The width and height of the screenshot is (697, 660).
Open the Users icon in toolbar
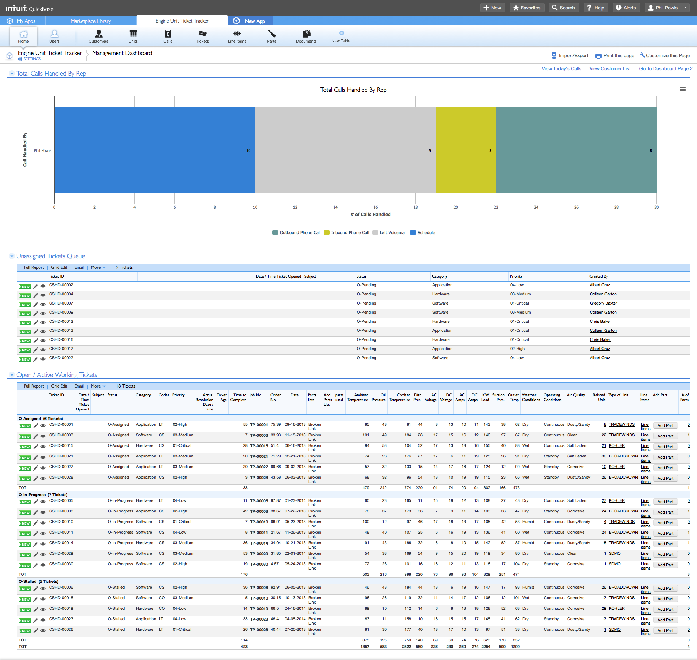tap(54, 36)
